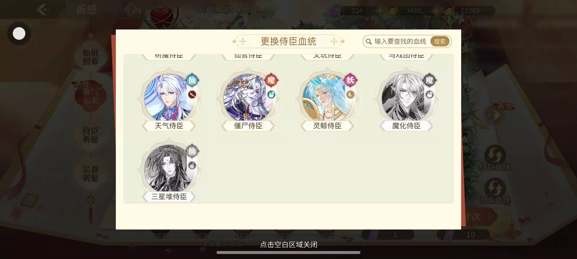This screenshot has height=259, width=577.
Task: Tap the grey 魔 badge on 魔化侍臣
Action: click(430, 80)
